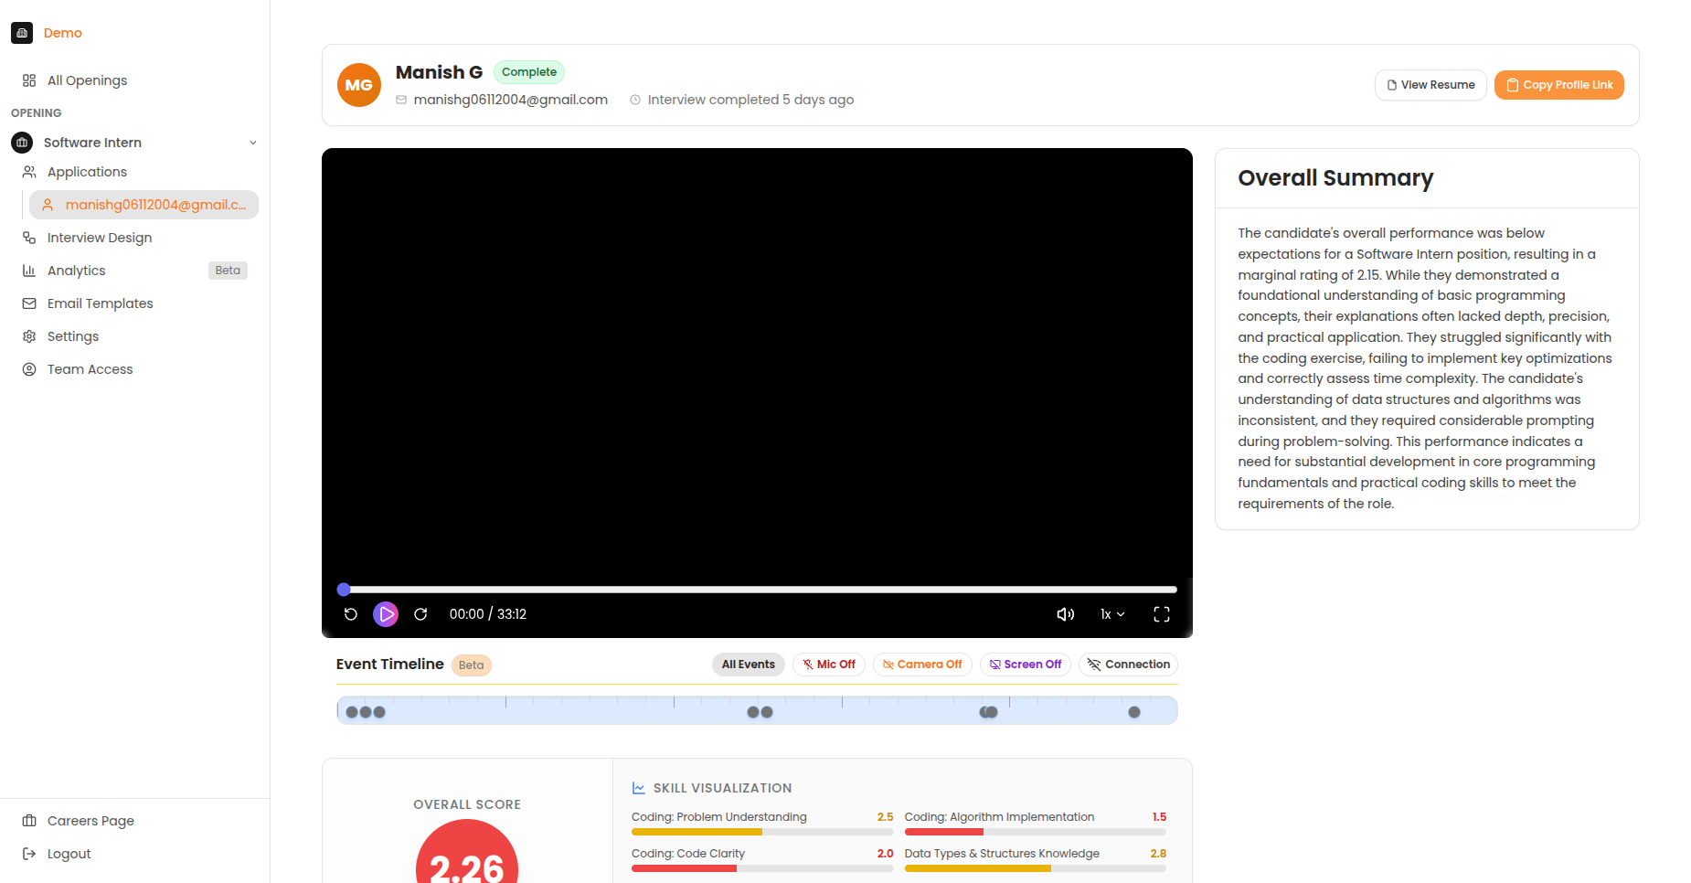Viewport: 1691px width, 883px height.
Task: Play the interview video recording
Action: tap(386, 614)
